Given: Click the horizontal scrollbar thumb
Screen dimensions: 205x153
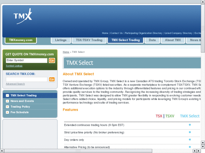Looking at the screenshot, I should [78, 151].
